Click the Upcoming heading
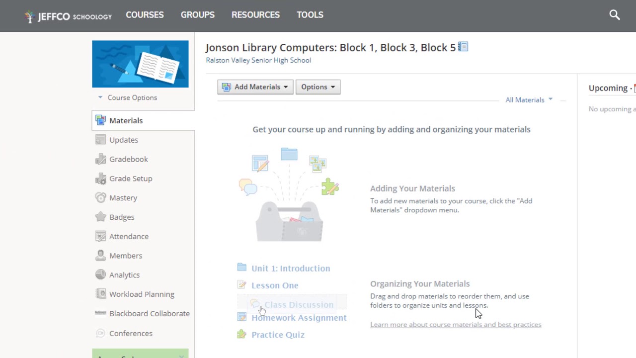This screenshot has height=358, width=636. tap(608, 88)
